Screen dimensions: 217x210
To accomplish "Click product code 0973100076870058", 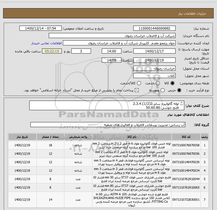I will click(x=186, y=145).
